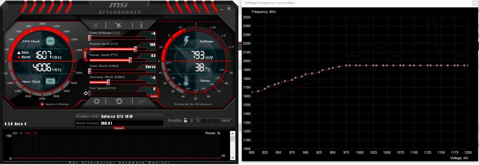
Task: Click the driver version 368.81
Action: coord(106,123)
